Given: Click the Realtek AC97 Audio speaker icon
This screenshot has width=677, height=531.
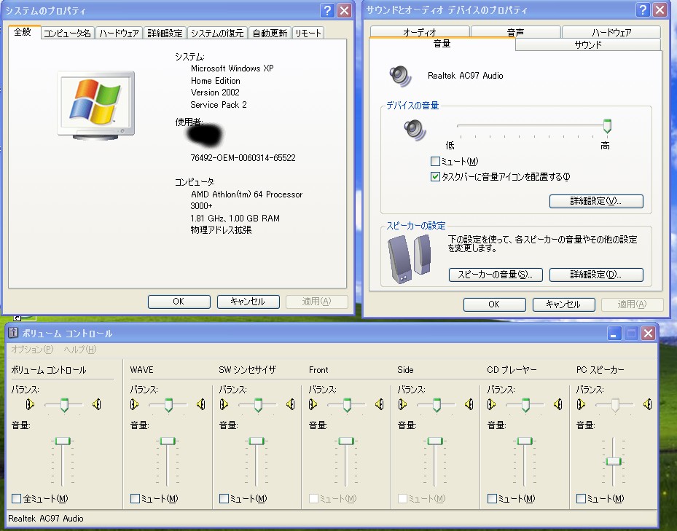Looking at the screenshot, I should (x=400, y=75).
